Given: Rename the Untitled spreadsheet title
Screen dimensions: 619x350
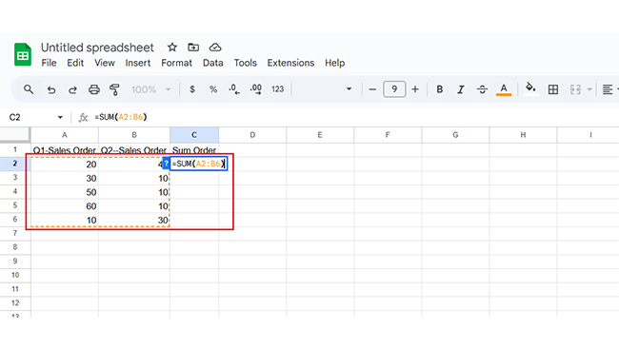Looking at the screenshot, I should [97, 48].
